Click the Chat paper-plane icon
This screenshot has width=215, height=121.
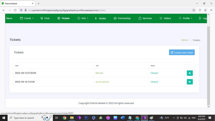click(x=41, y=18)
